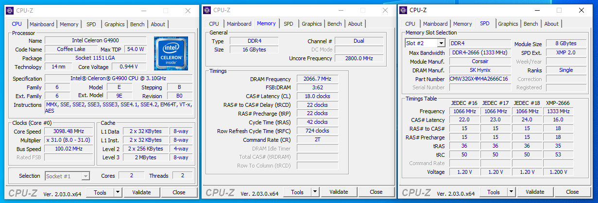This screenshot has height=203, width=598.
Task: Click the Close button in the left window
Action: 179,192
